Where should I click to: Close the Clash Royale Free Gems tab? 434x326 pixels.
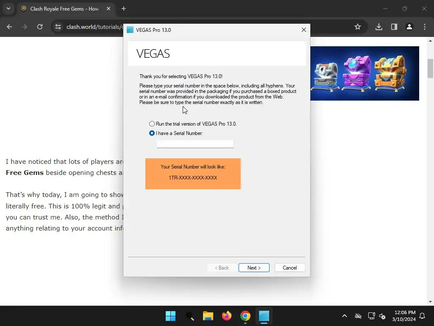coord(108,8)
